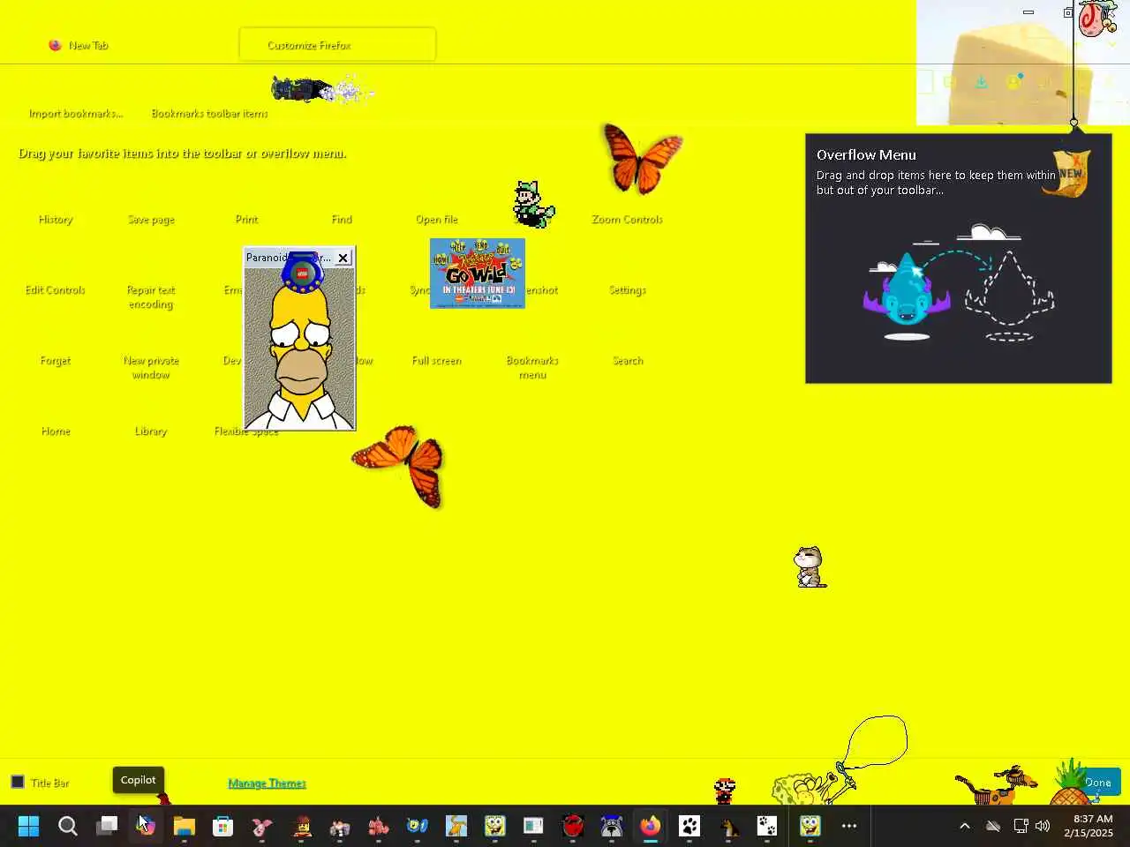The height and width of the screenshot is (847, 1130).
Task: Select the History customize item
Action: pyautogui.click(x=56, y=220)
